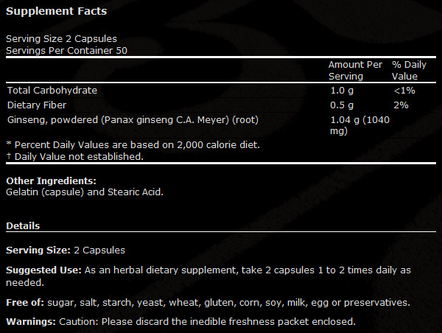Image resolution: width=442 pixels, height=333 pixels.
Task: Click the 1.0 g carbohydrate amount
Action: coord(342,91)
